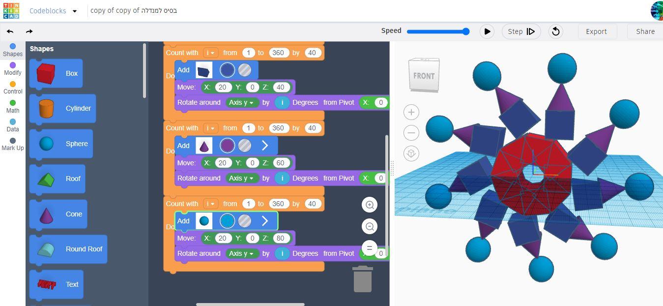
Task: Reset the simulation with reload icon
Action: click(555, 31)
